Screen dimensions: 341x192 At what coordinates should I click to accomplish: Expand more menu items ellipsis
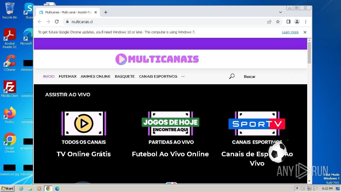coord(183,76)
